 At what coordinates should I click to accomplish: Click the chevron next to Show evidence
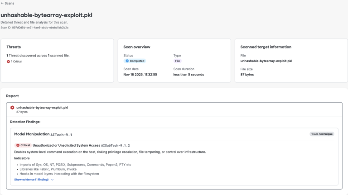[x=52, y=180]
